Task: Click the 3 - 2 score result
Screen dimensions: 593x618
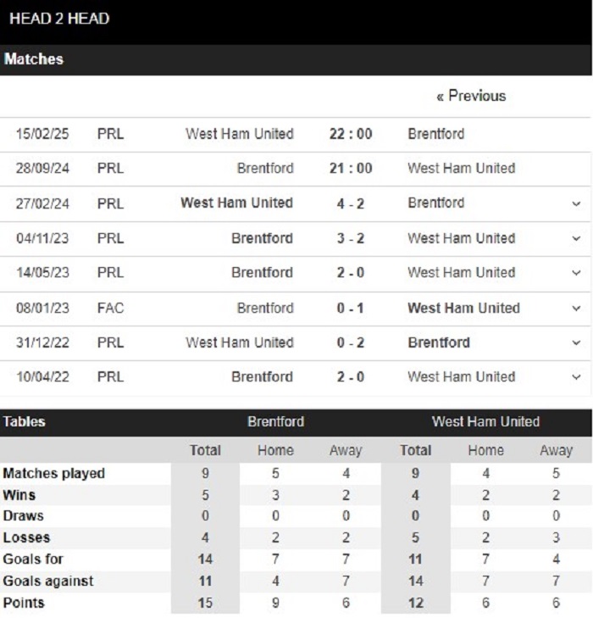Action: [351, 238]
